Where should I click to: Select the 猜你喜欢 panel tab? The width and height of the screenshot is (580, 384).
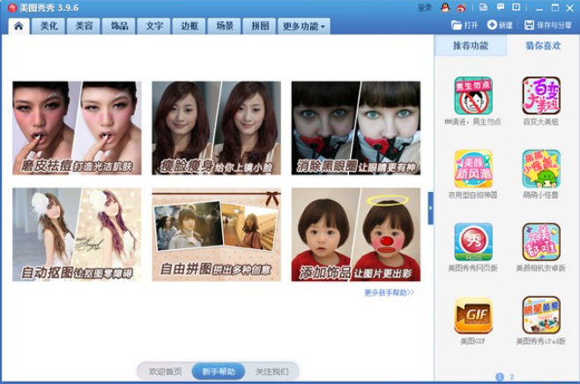pyautogui.click(x=543, y=46)
